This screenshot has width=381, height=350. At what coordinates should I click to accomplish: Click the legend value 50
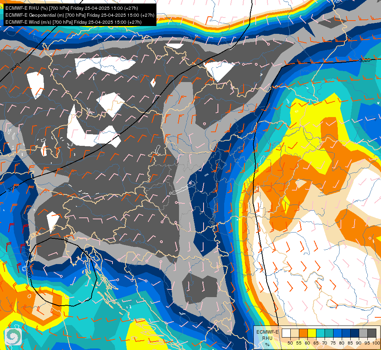pos(290,343)
